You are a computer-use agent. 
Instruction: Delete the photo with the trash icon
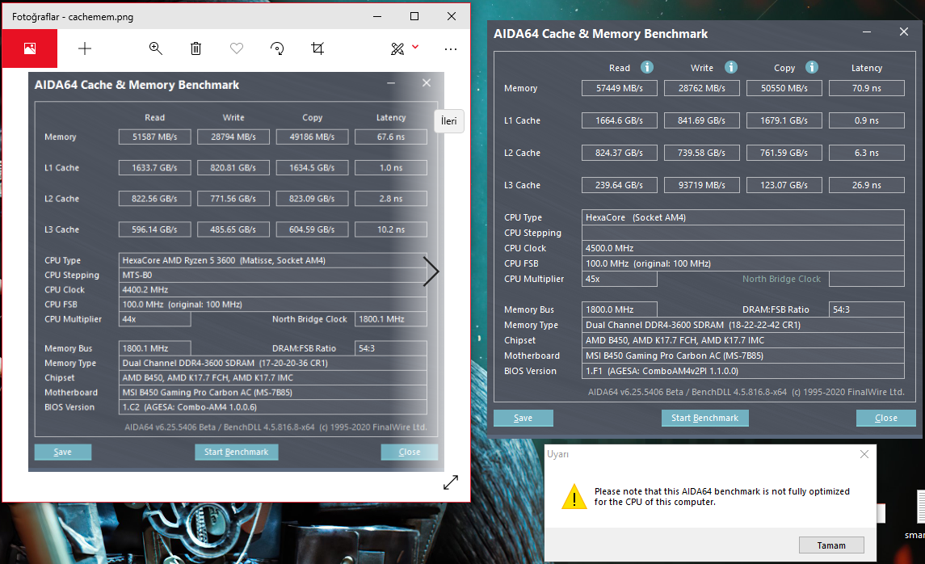pos(196,48)
